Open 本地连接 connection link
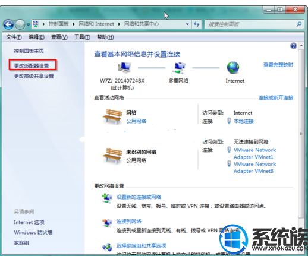308x256 pixels. (243, 121)
